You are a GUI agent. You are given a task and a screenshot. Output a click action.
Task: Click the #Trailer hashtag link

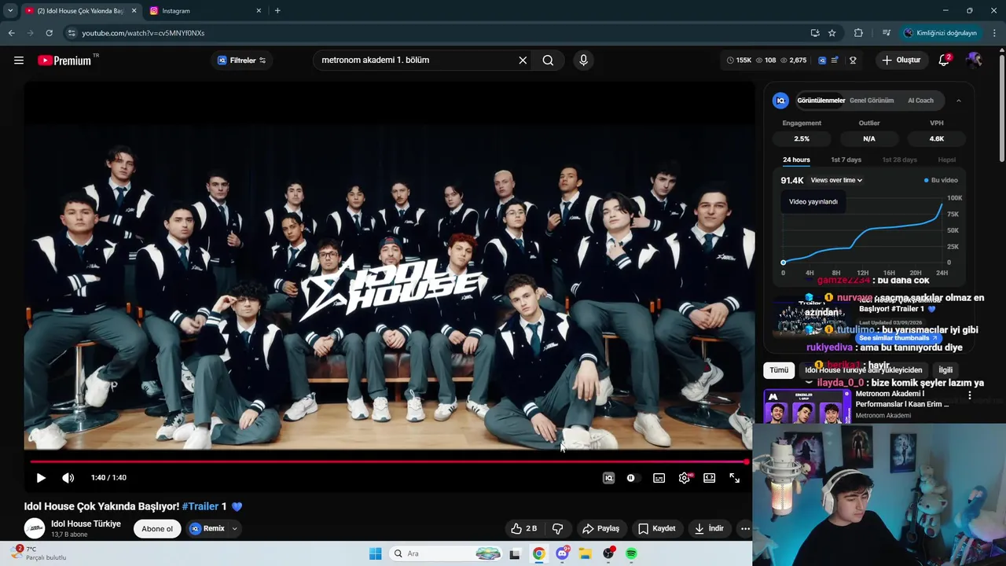200,506
